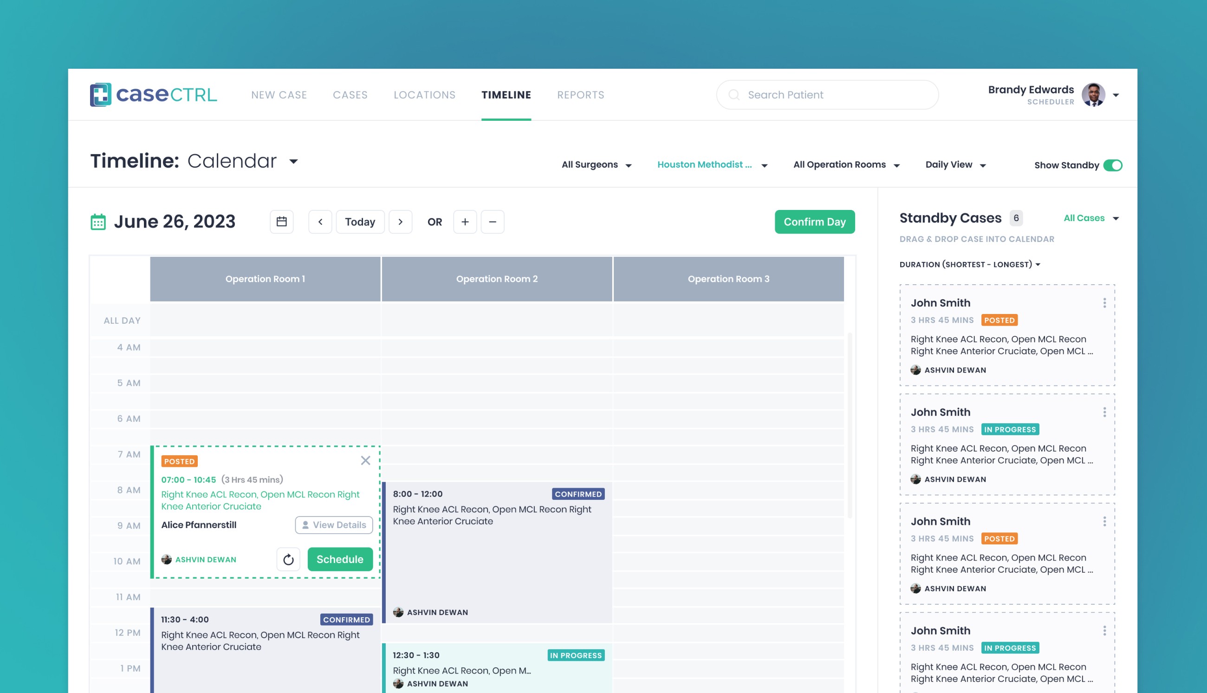
Task: Click the caseCTRL logo
Action: (x=153, y=94)
